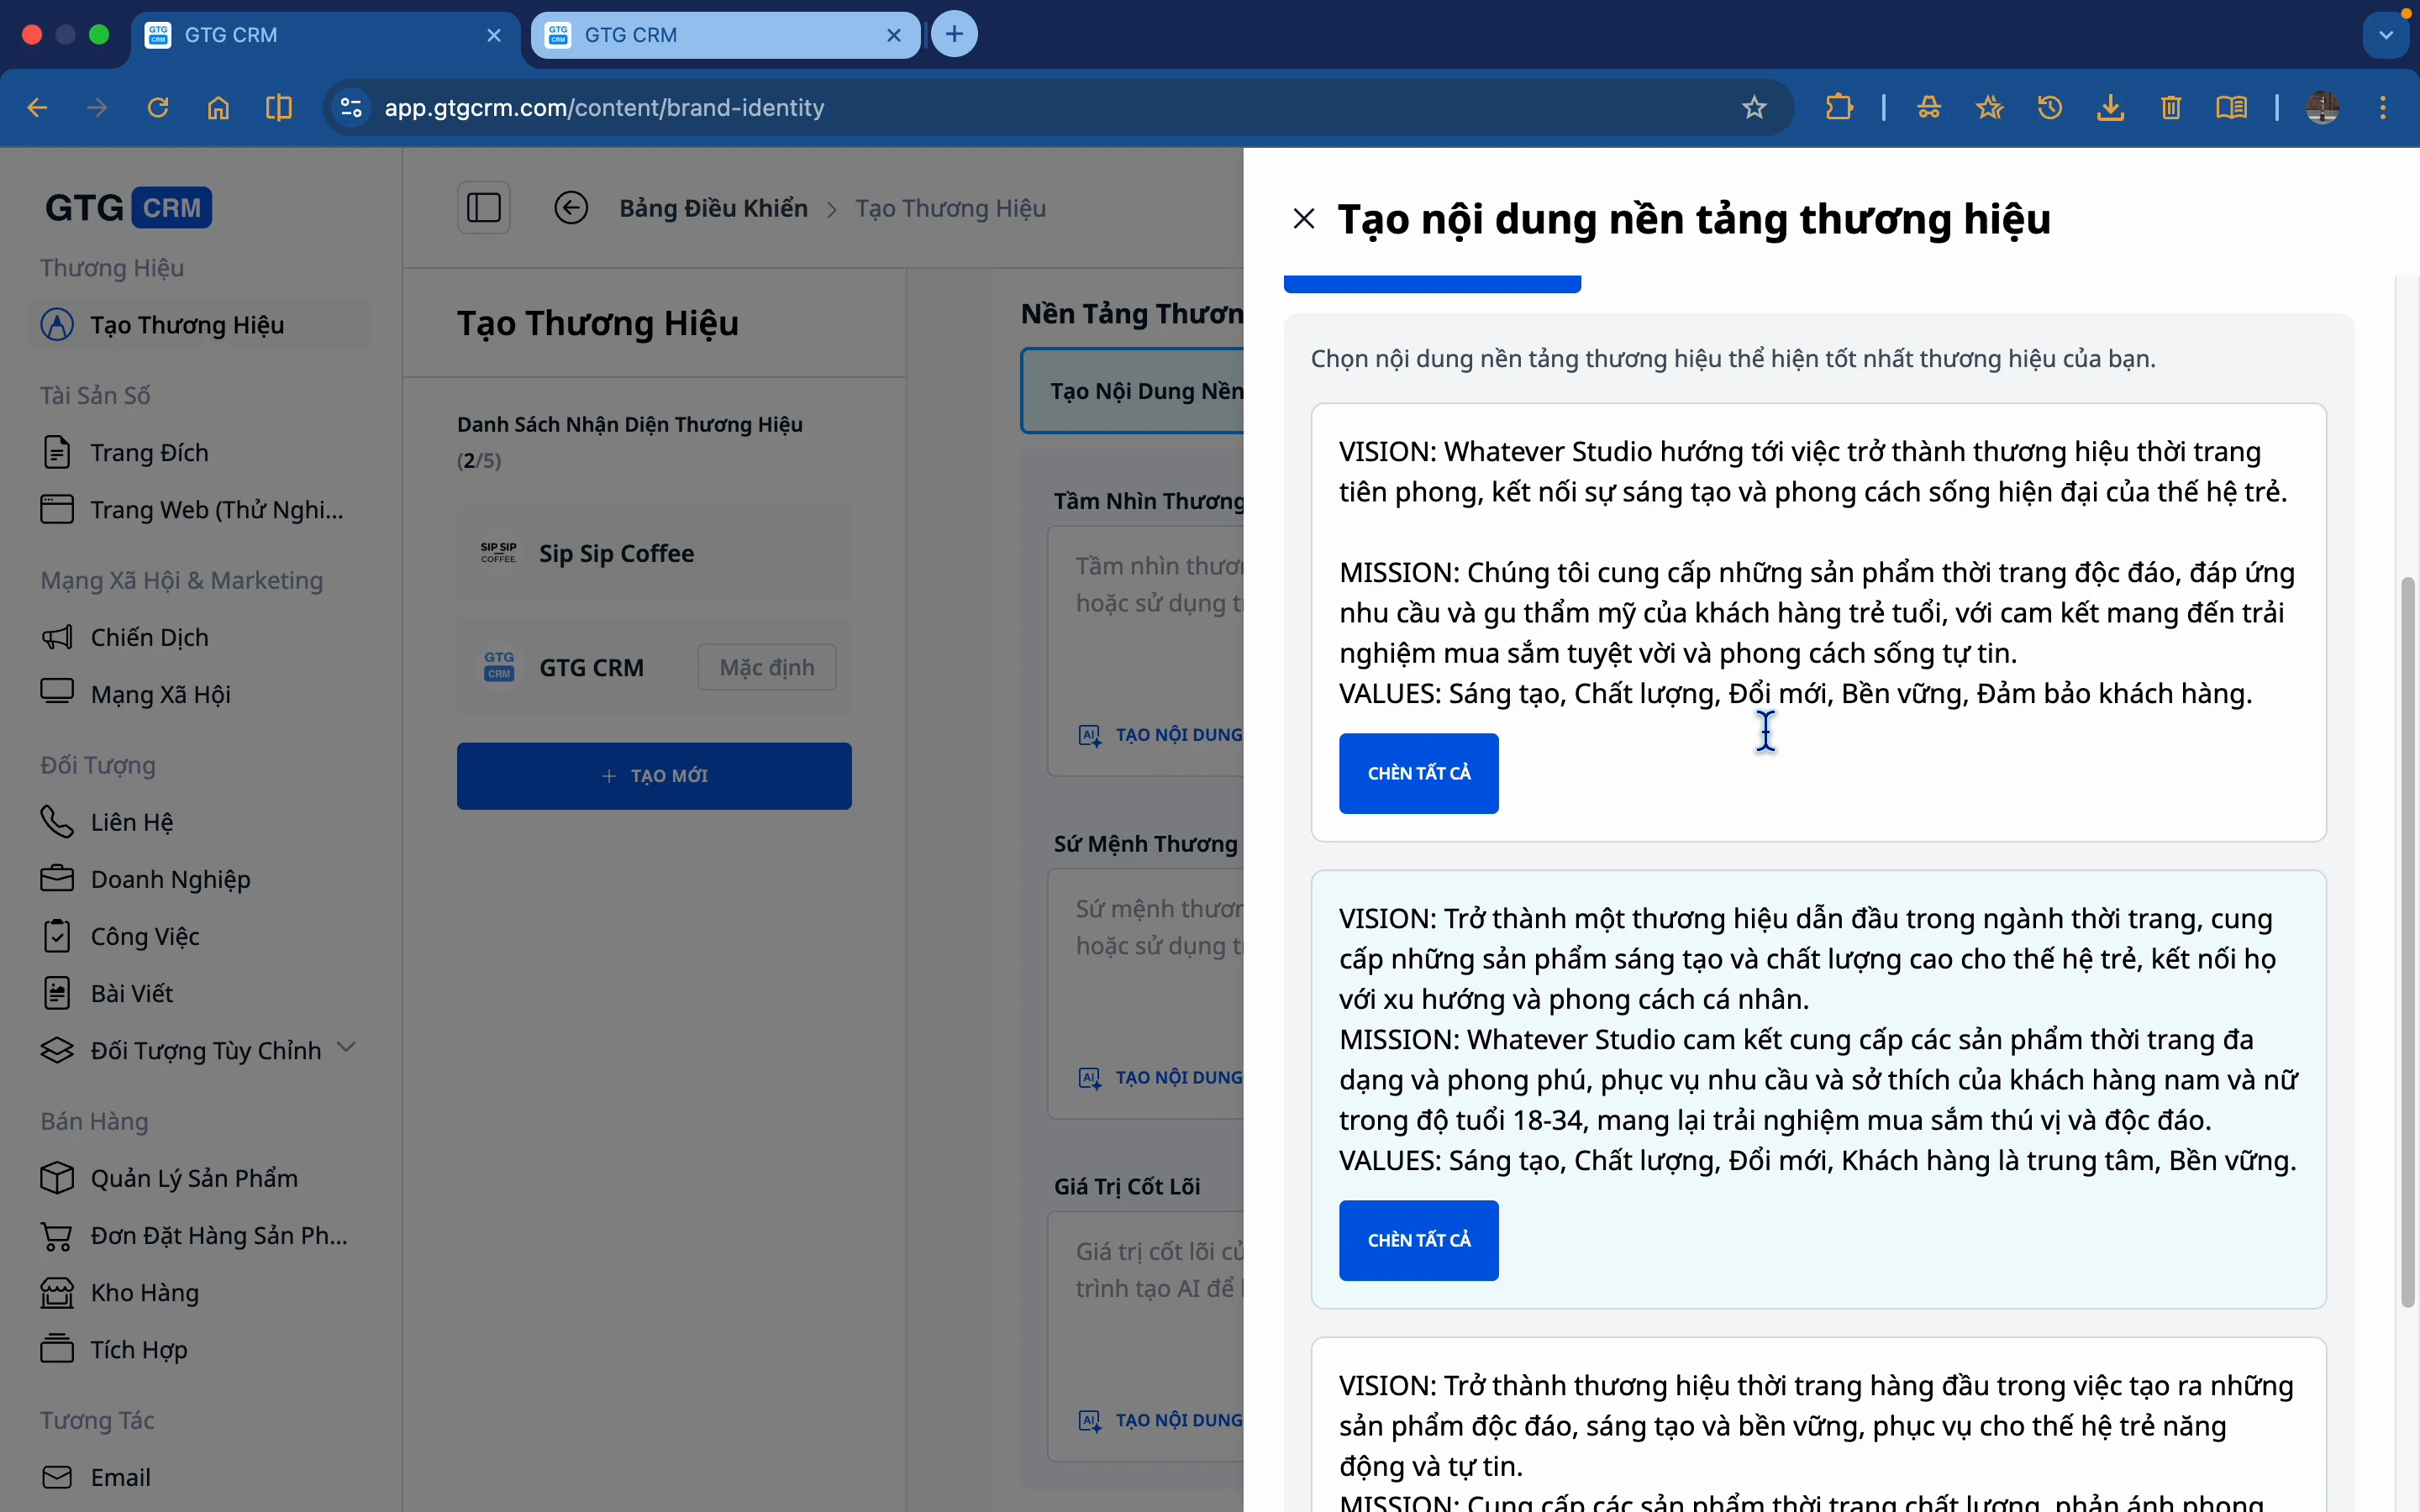
Task: Toggle the sidebar collapse icon
Action: pyautogui.click(x=484, y=208)
